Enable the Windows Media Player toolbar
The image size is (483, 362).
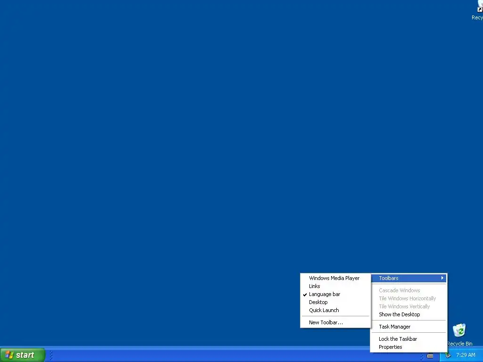pos(335,278)
